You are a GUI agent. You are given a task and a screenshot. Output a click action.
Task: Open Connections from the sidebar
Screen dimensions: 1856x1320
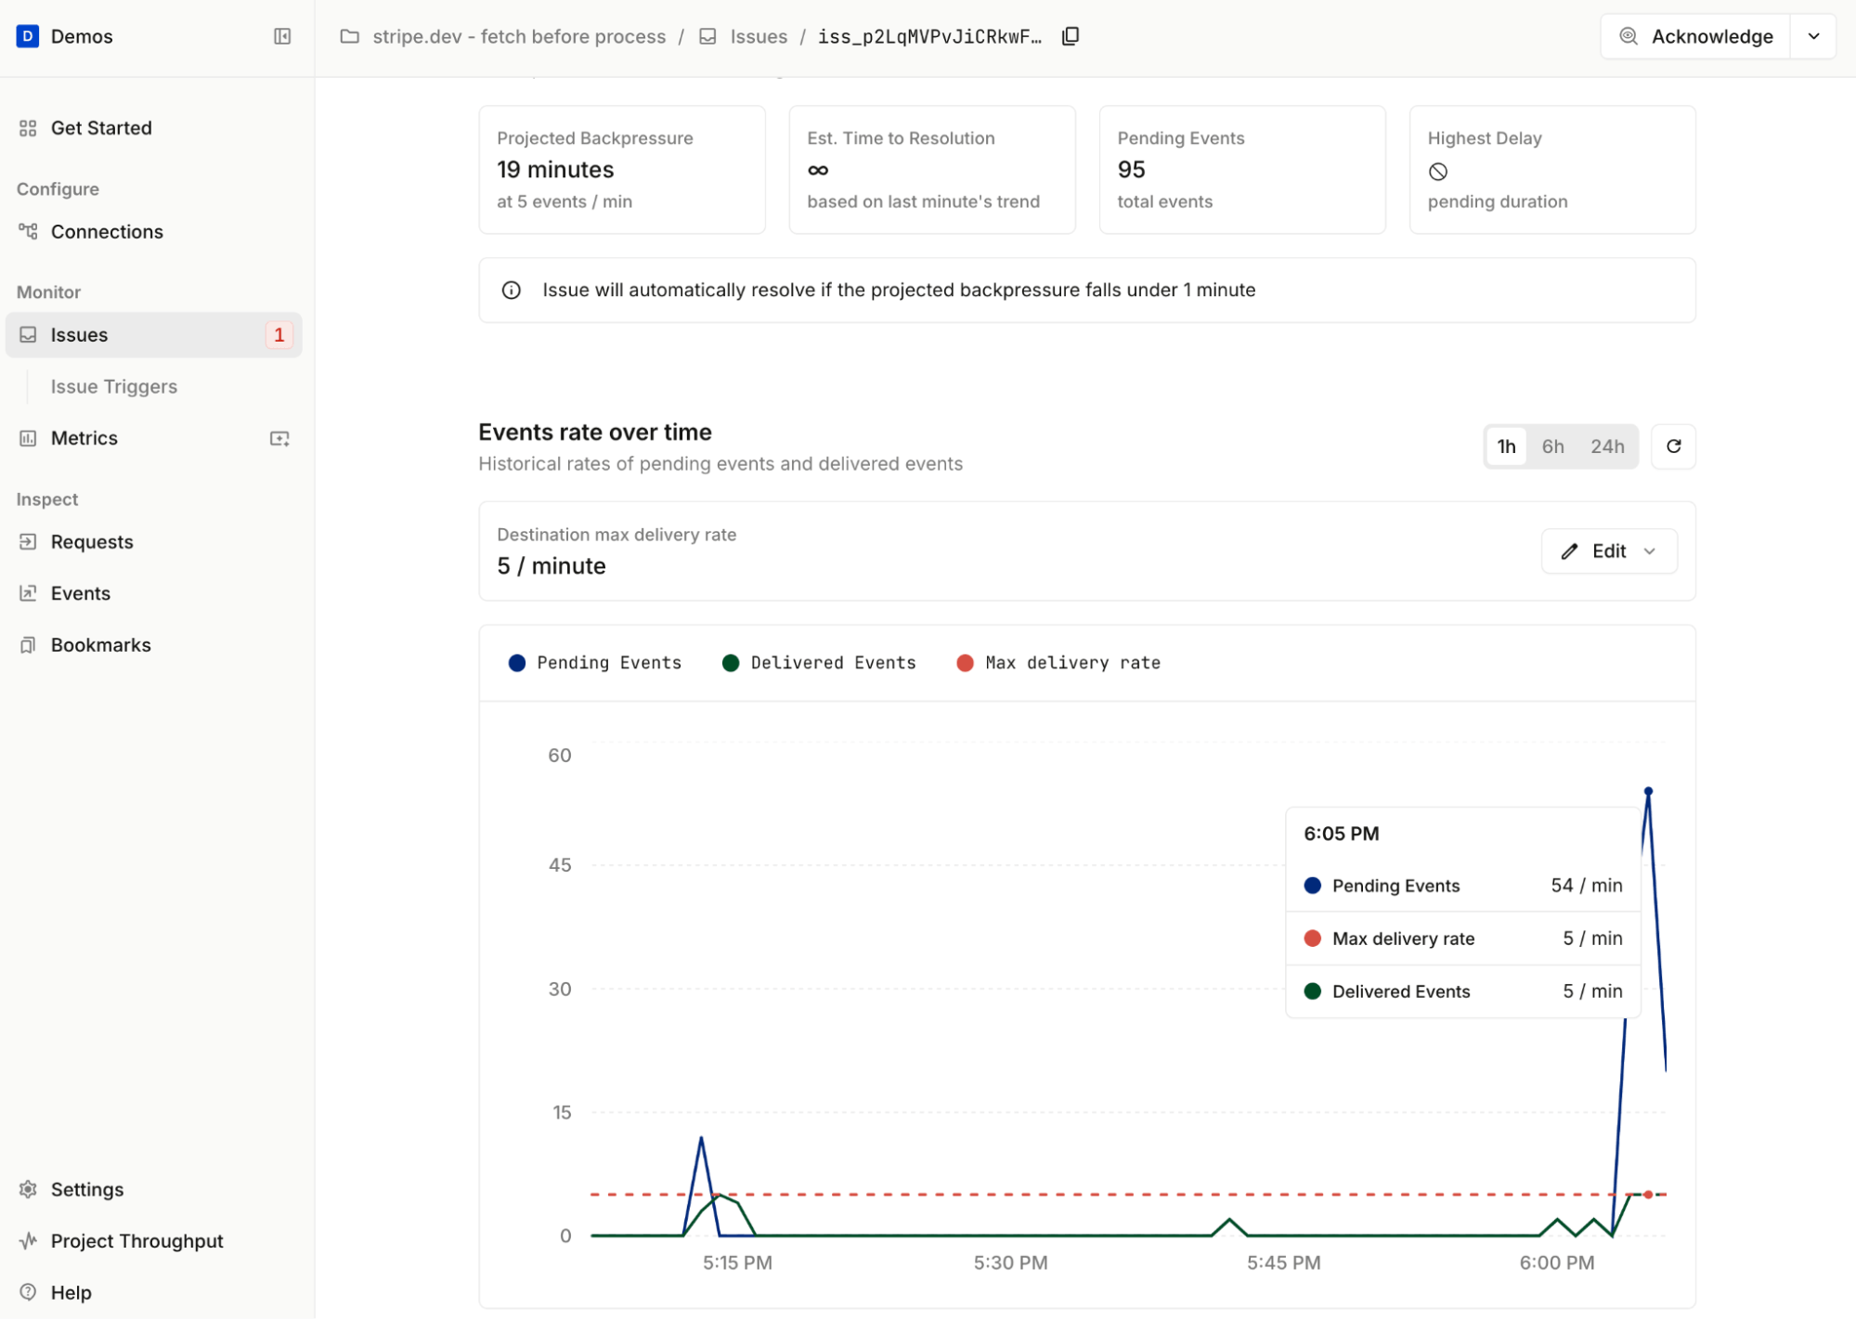107,231
